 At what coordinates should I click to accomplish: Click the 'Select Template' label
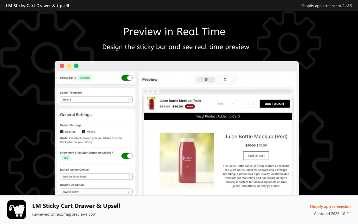tap(71, 93)
